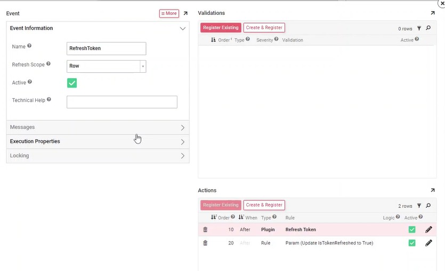Click the filter icon in Validations panel
Viewport: 445px width, 271px height.
click(419, 28)
